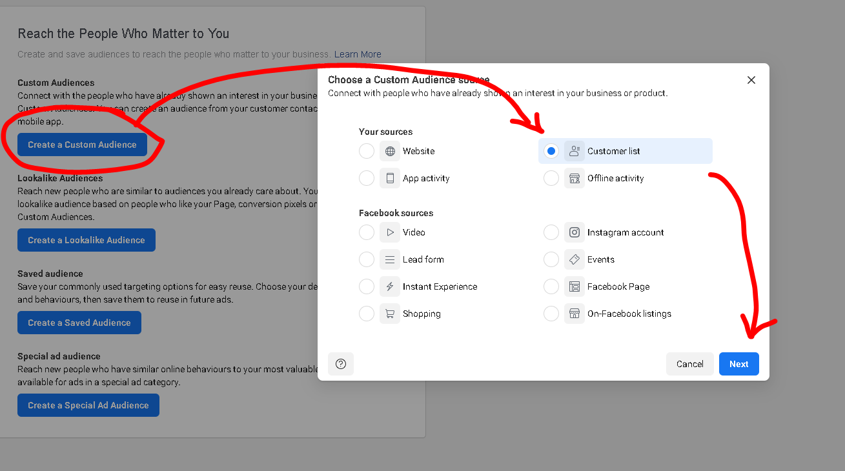Click the 'Customer list' option label
This screenshot has width=845, height=471.
(614, 151)
